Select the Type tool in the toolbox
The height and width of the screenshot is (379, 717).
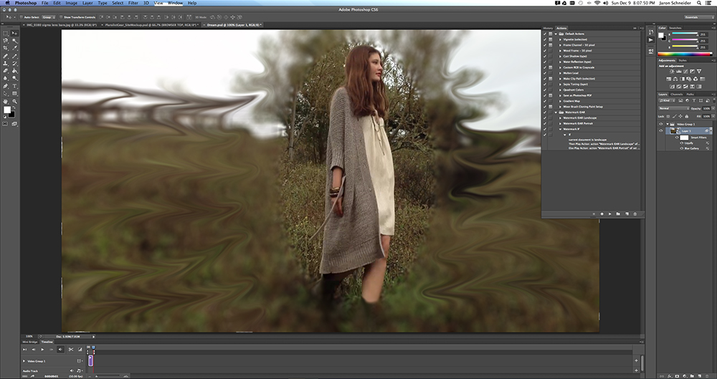coord(14,86)
